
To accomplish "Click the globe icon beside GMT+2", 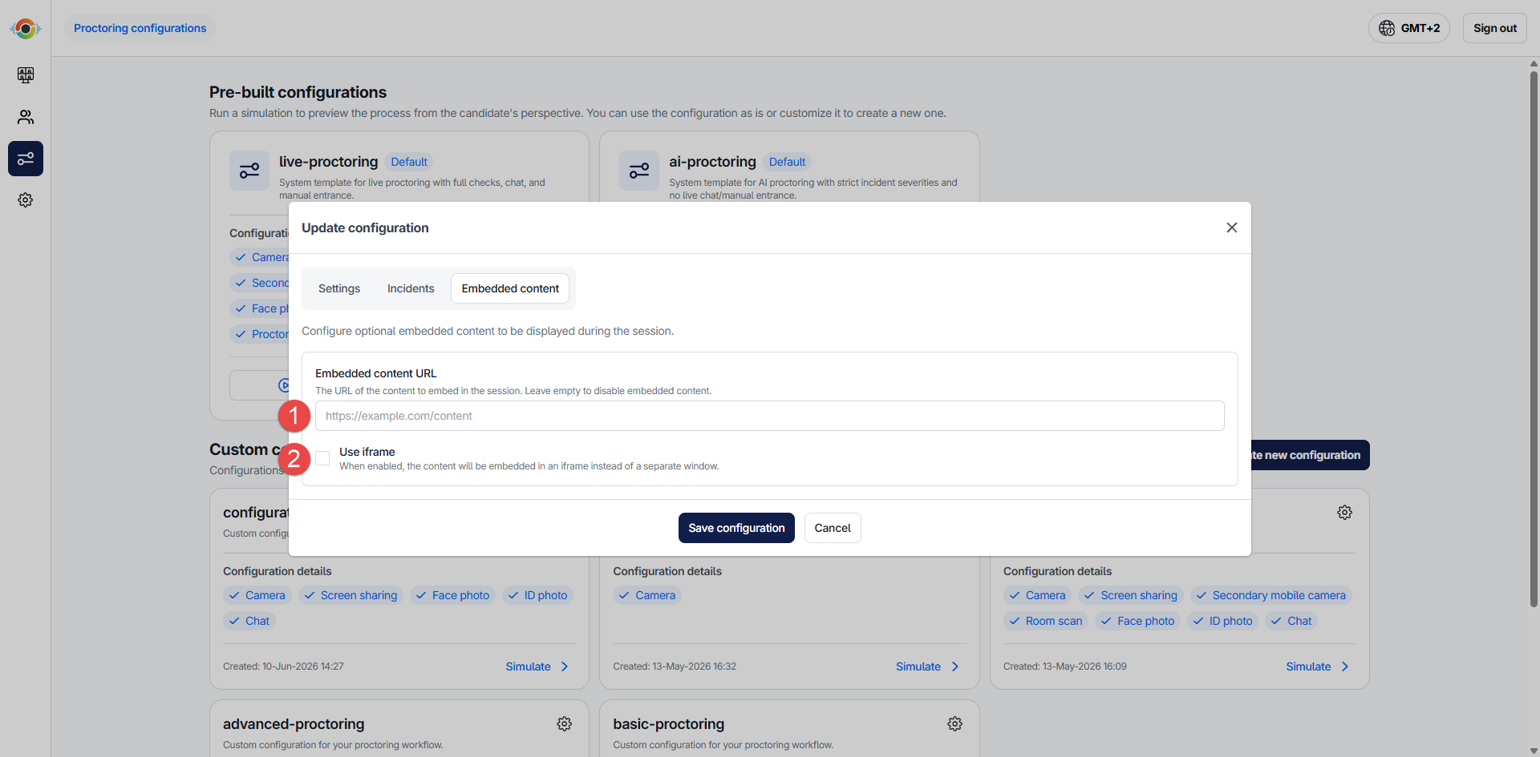I will tap(1387, 28).
